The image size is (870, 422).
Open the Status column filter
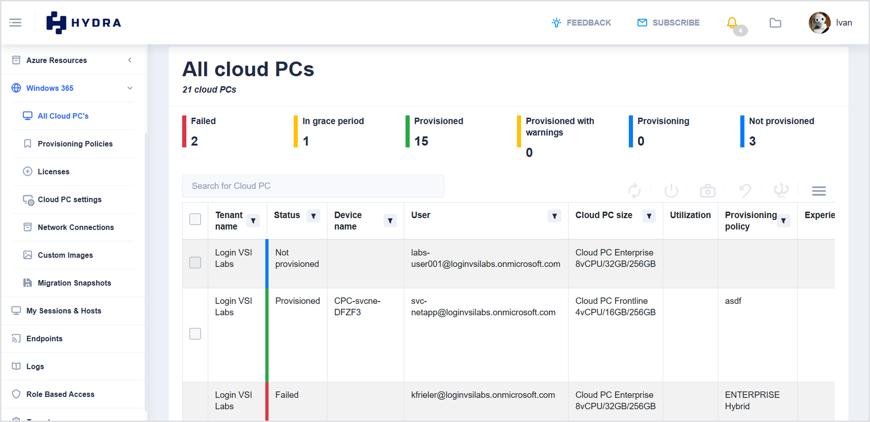pyautogui.click(x=313, y=216)
